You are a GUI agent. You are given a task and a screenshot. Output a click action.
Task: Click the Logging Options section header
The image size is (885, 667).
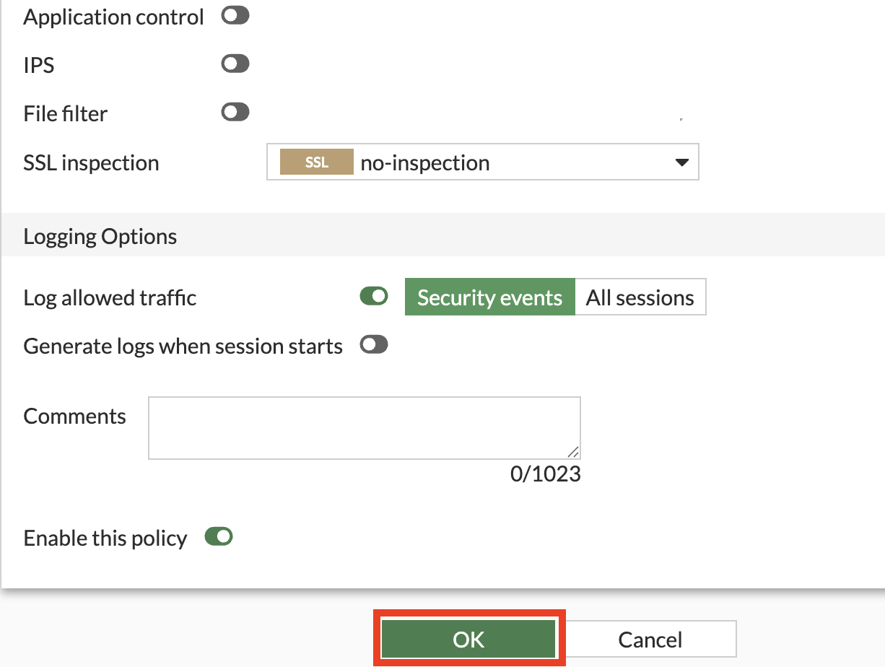tap(100, 236)
